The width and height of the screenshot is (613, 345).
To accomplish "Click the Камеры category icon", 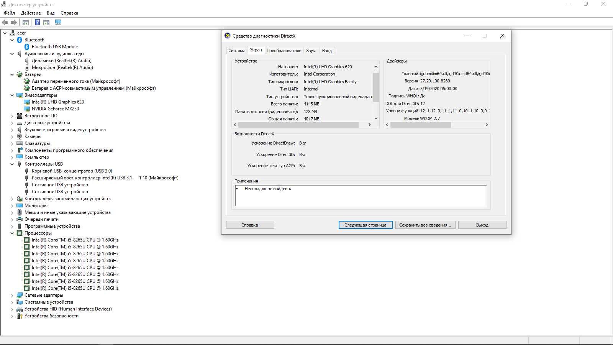I will pyautogui.click(x=20, y=136).
